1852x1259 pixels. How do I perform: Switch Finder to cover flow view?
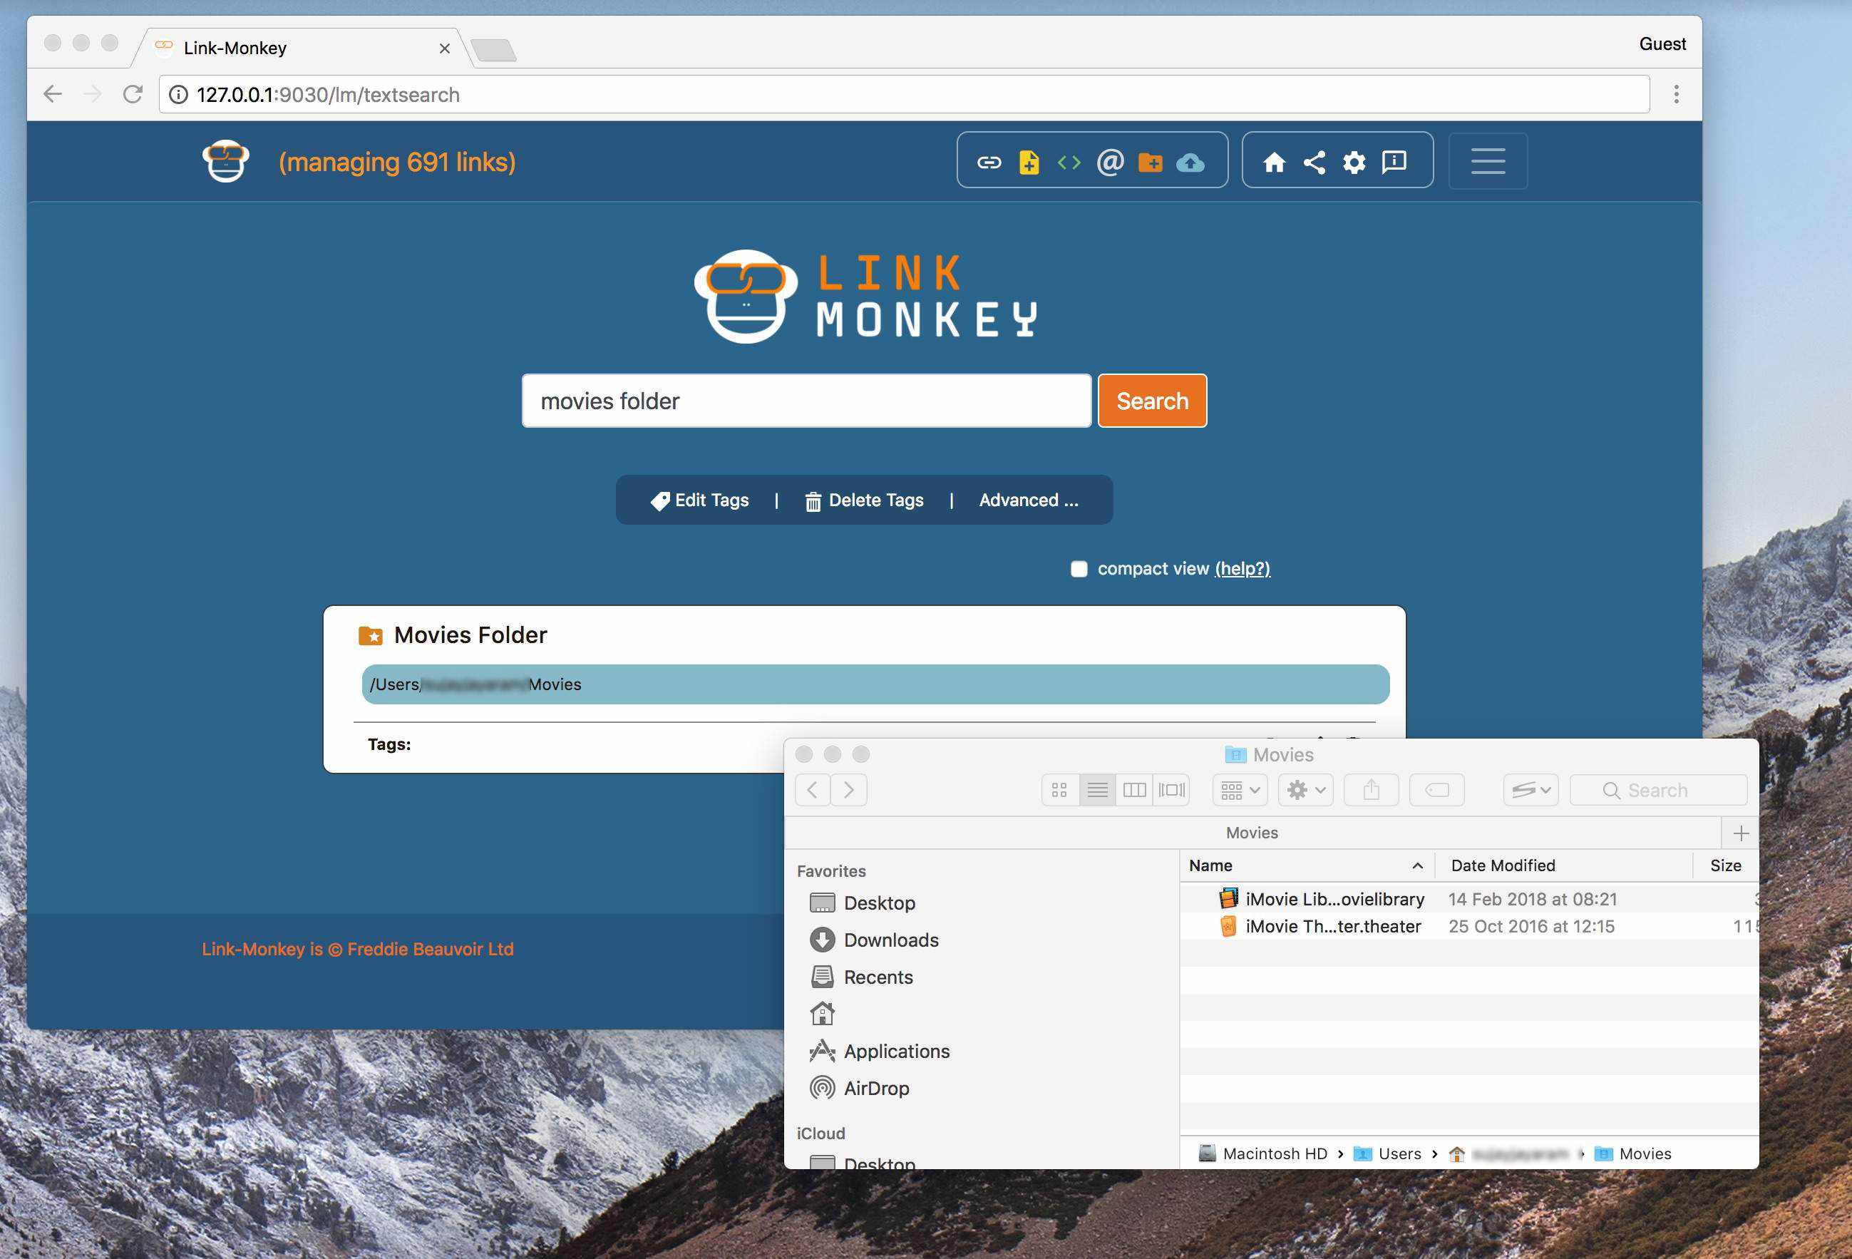pos(1171,790)
